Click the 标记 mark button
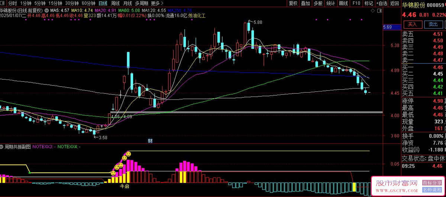Image resolution: width=446 pixels, height=197 pixels. (368, 3)
